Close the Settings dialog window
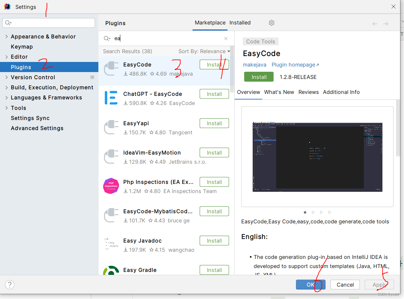This screenshot has height=299, width=404. [x=394, y=7]
